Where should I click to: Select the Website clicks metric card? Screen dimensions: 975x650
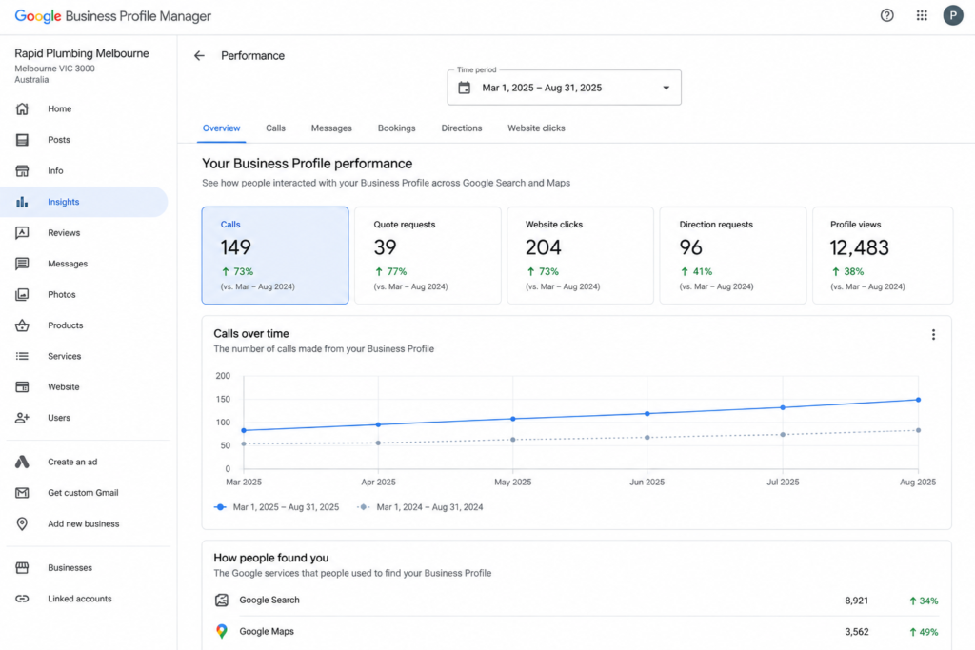580,255
